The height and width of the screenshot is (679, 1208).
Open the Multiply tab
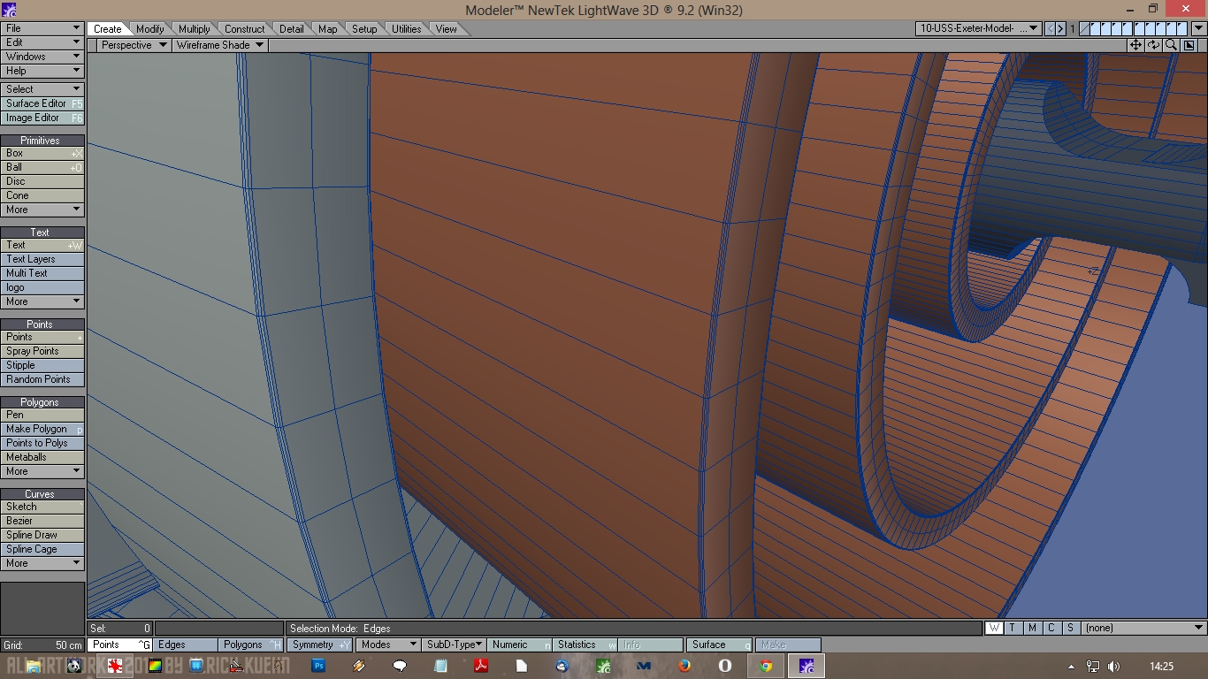tap(194, 29)
